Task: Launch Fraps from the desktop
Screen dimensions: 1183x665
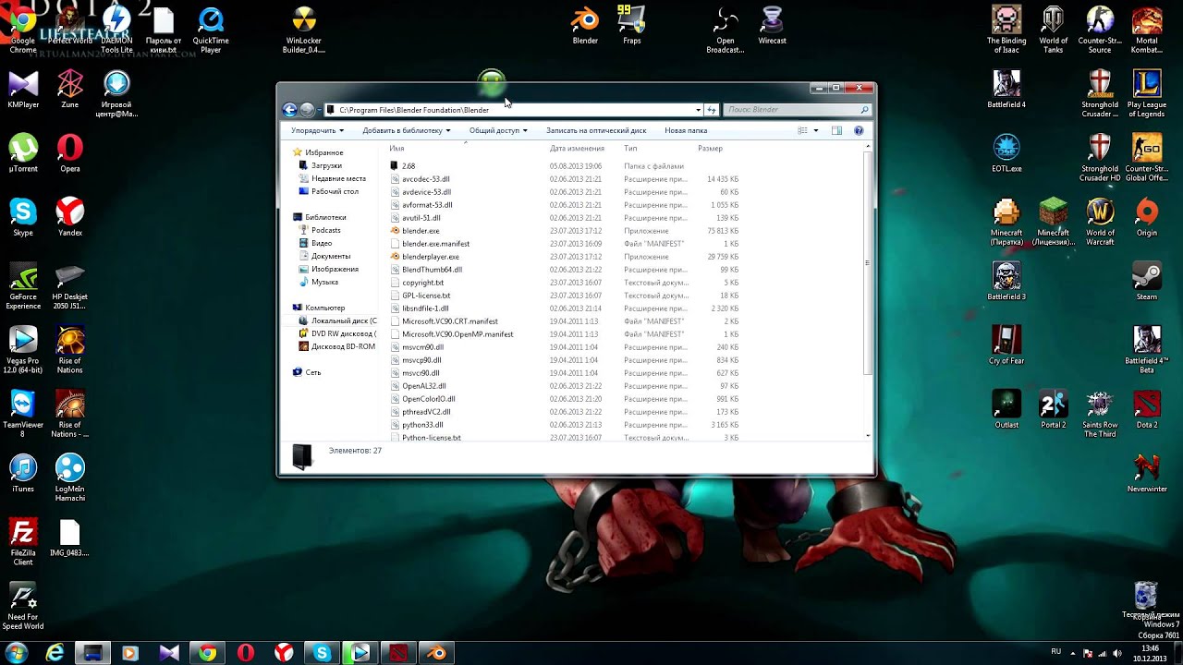Action: [632, 25]
